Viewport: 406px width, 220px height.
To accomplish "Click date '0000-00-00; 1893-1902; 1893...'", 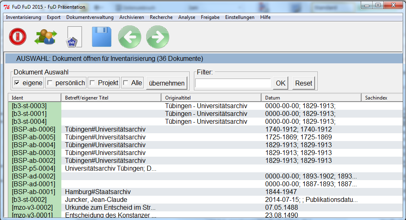I will point(311,176).
